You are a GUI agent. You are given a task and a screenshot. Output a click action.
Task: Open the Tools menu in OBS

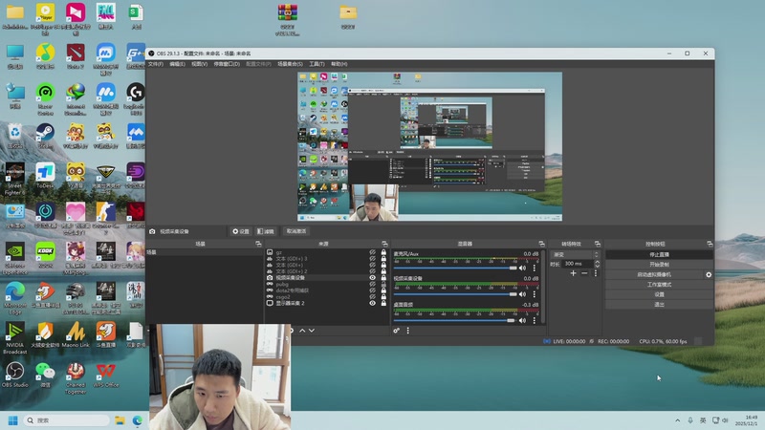tap(317, 64)
